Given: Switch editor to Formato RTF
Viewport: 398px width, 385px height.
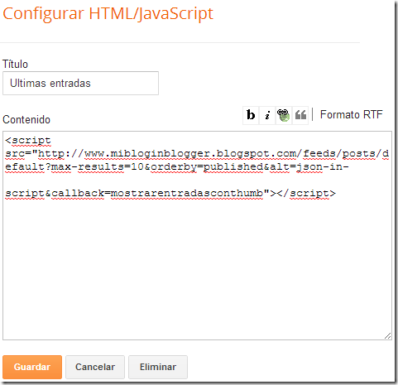Looking at the screenshot, I should (351, 114).
